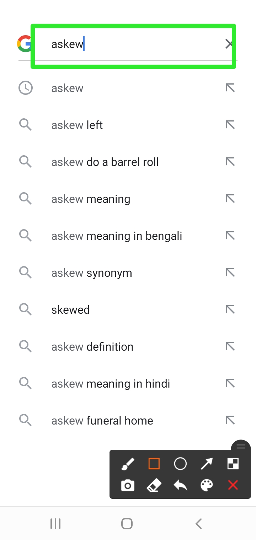Select the eraser tool
The image size is (256, 540).
pyautogui.click(x=154, y=485)
